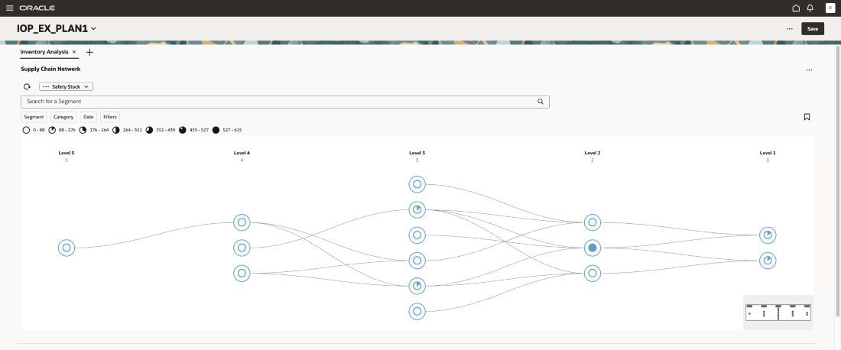The image size is (841, 350).
Task: Select the second-from-top Level 3 node
Action: pos(417,209)
